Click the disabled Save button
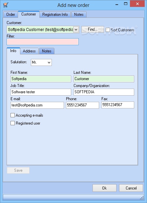 18,170
